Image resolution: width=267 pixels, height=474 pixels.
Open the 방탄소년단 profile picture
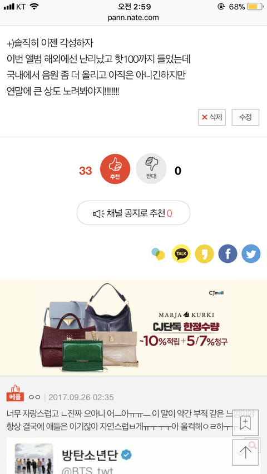pyautogui.click(x=34, y=458)
